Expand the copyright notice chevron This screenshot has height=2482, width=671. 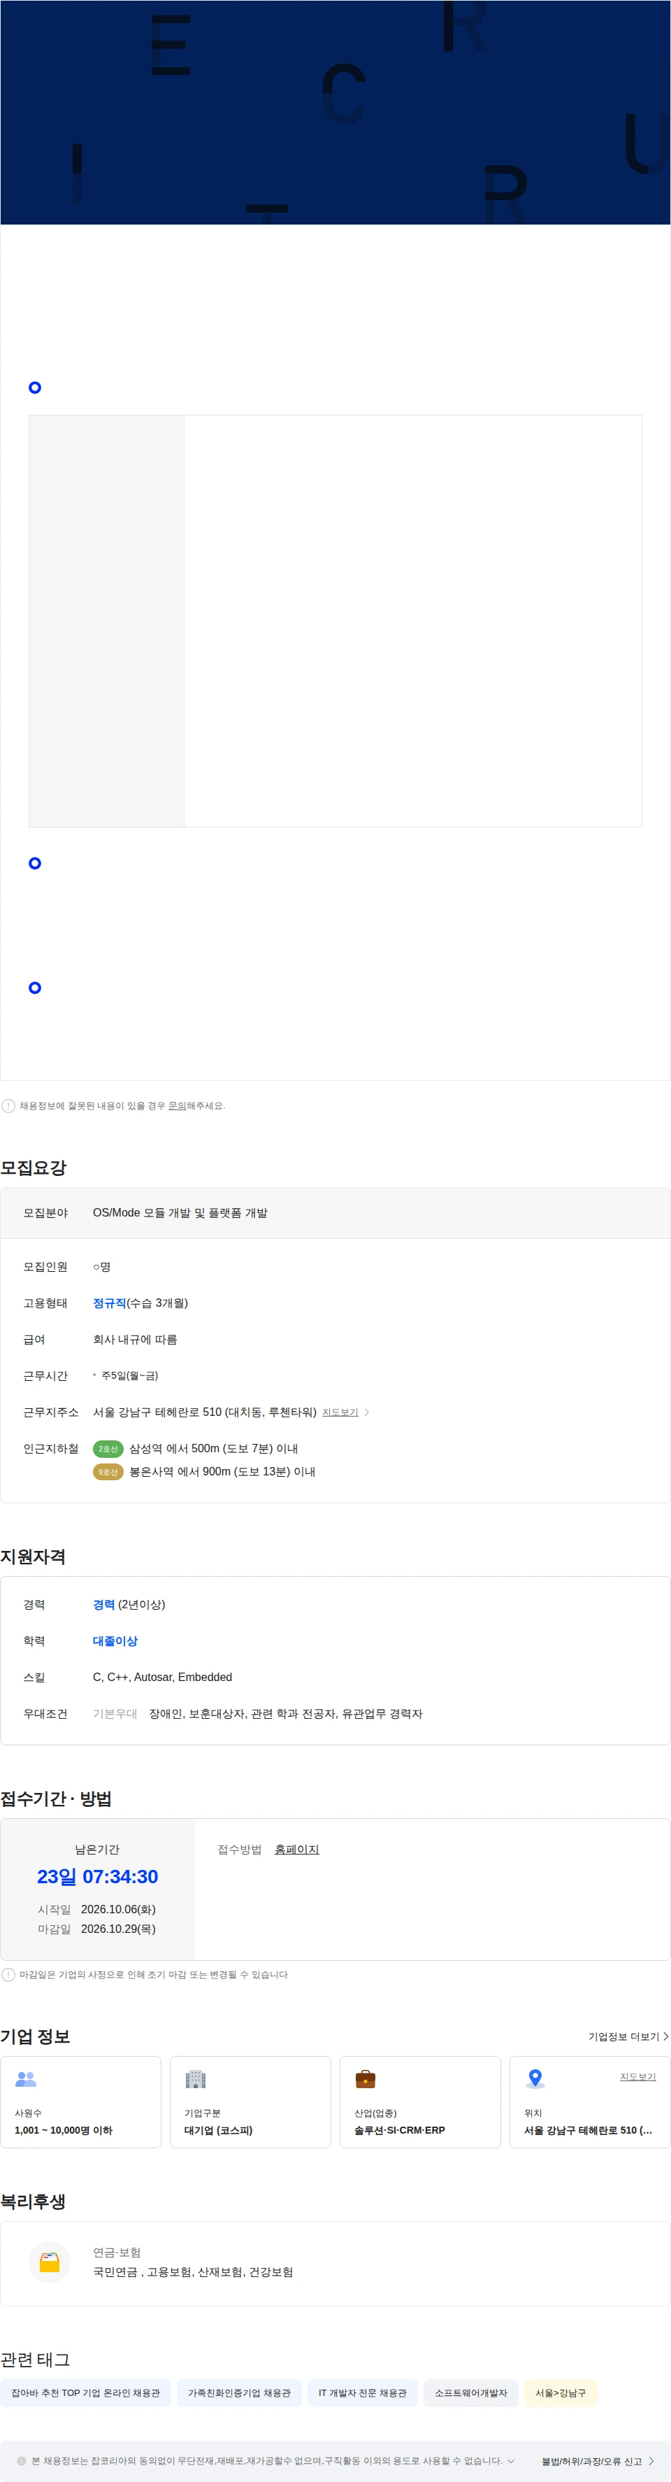pyautogui.click(x=511, y=2462)
